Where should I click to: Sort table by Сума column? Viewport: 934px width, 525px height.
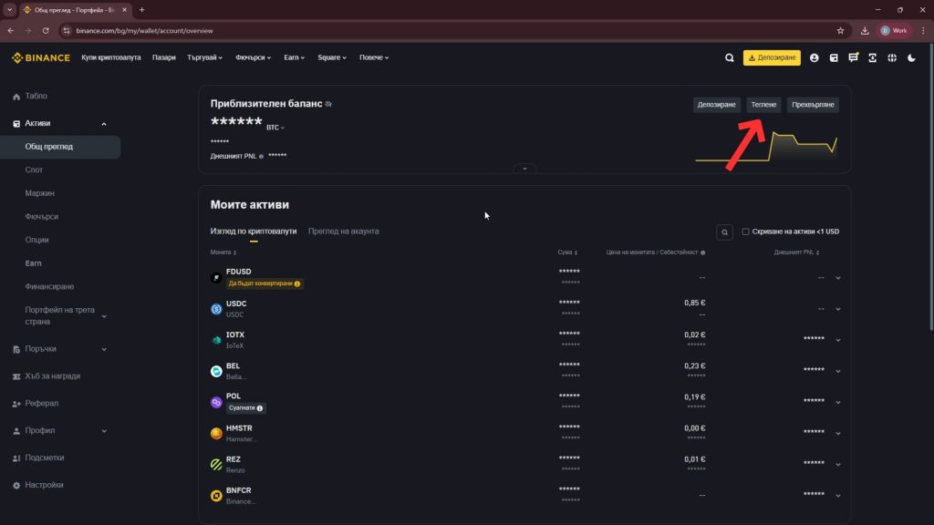[567, 252]
